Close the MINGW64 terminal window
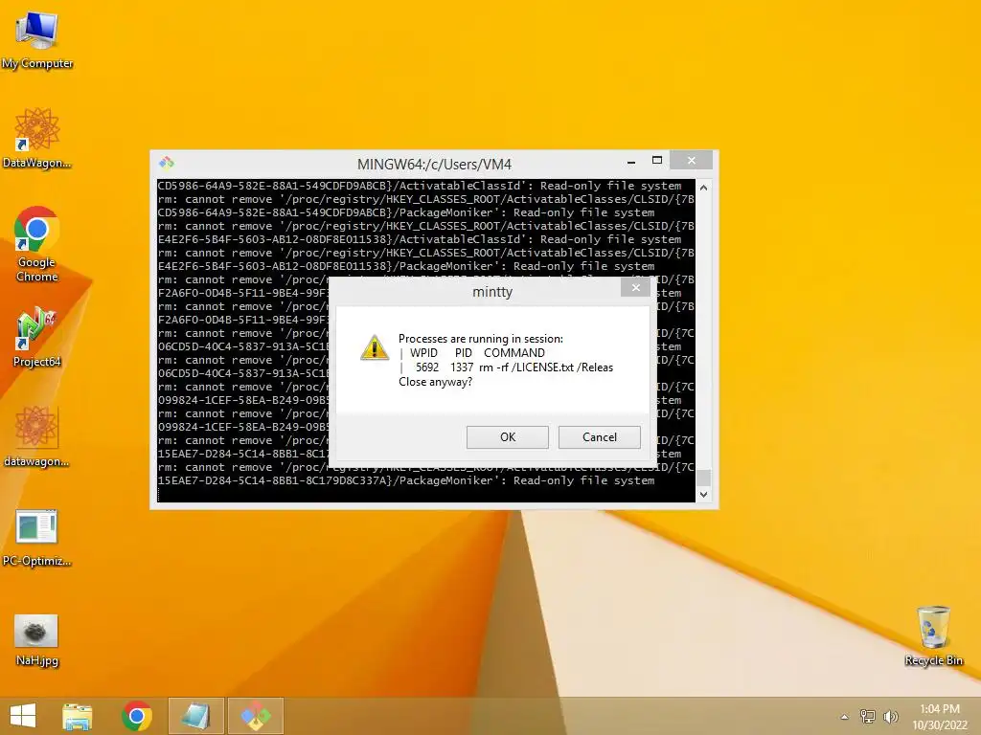 point(692,160)
